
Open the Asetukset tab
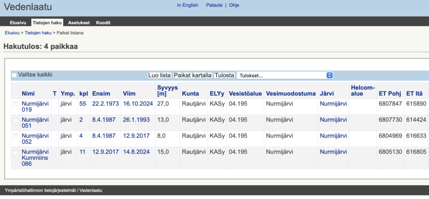(x=79, y=23)
